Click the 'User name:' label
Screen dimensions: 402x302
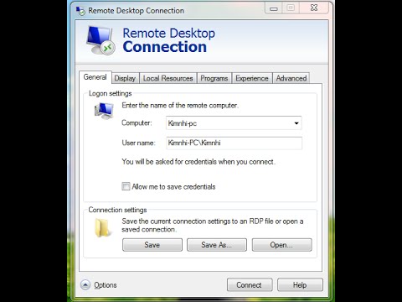point(138,143)
